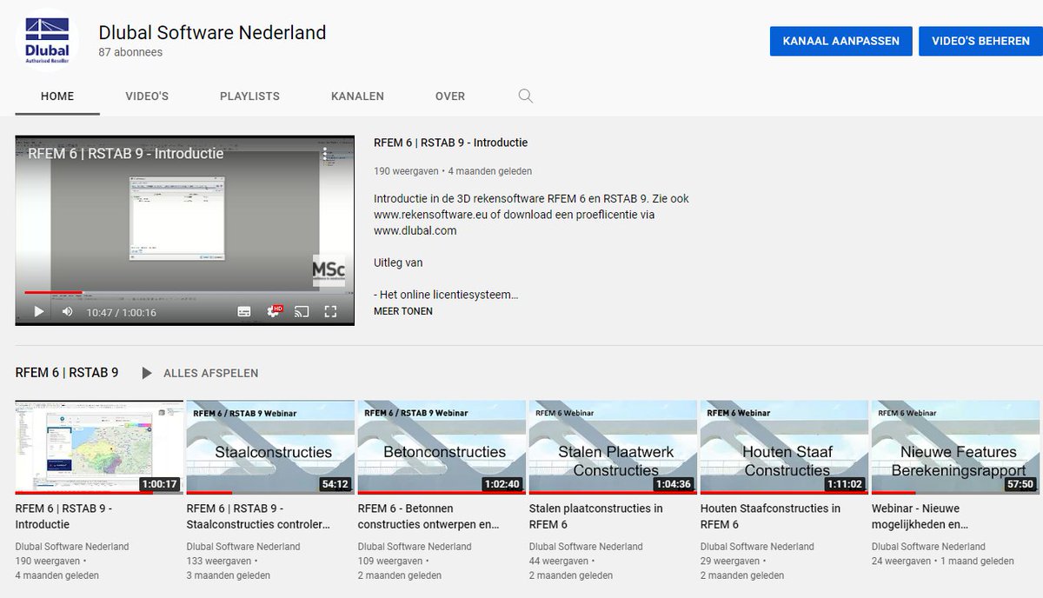Switch to the KANALEN tab

(x=357, y=96)
